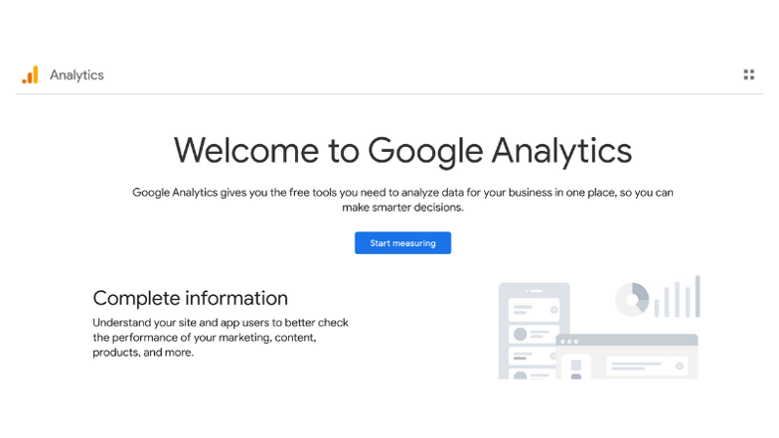The image size is (779, 438).
Task: Click the Complete information heading
Action: point(190,299)
